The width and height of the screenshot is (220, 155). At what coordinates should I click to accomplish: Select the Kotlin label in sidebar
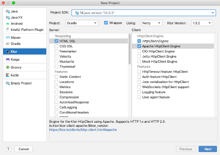[15, 75]
